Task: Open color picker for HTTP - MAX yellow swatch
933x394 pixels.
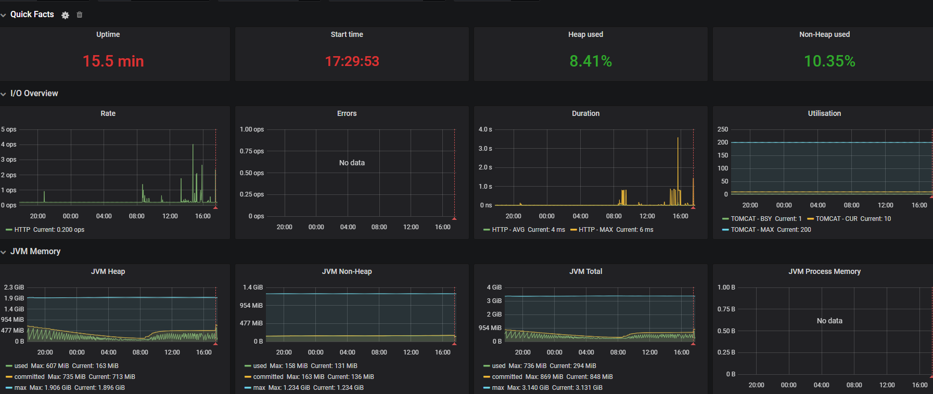Action: point(573,230)
